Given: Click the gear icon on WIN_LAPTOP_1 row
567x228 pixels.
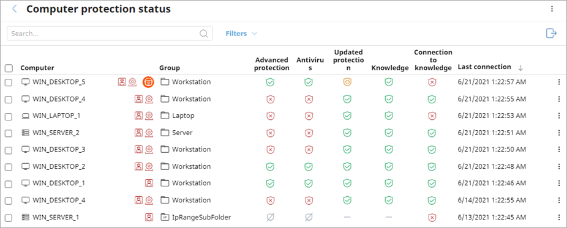Looking at the screenshot, I should (x=149, y=116).
